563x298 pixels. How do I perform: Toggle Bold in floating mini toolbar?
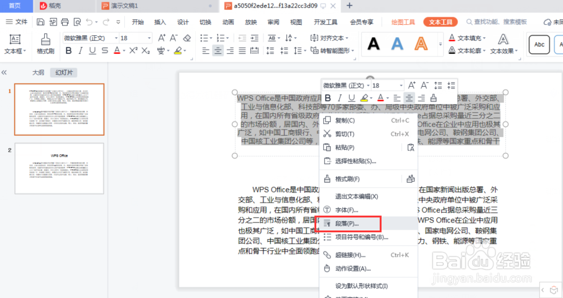(x=328, y=98)
